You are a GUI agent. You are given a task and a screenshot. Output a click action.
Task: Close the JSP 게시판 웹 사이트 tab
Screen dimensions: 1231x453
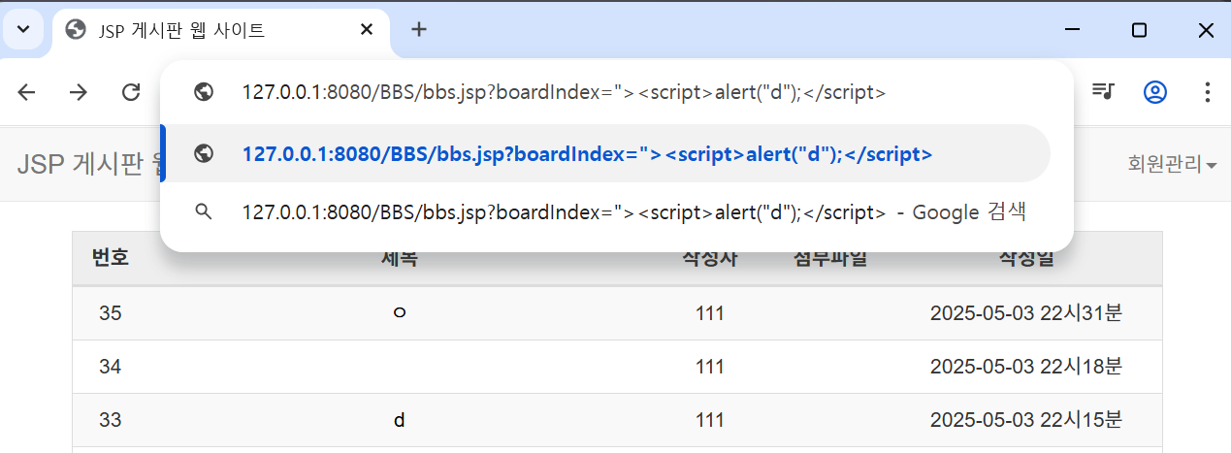367,30
